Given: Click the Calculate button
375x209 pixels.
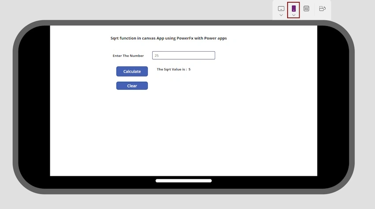Looking at the screenshot, I should pos(132,71).
